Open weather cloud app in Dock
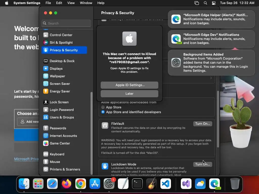This screenshot has width=259, height=194. 200,184
